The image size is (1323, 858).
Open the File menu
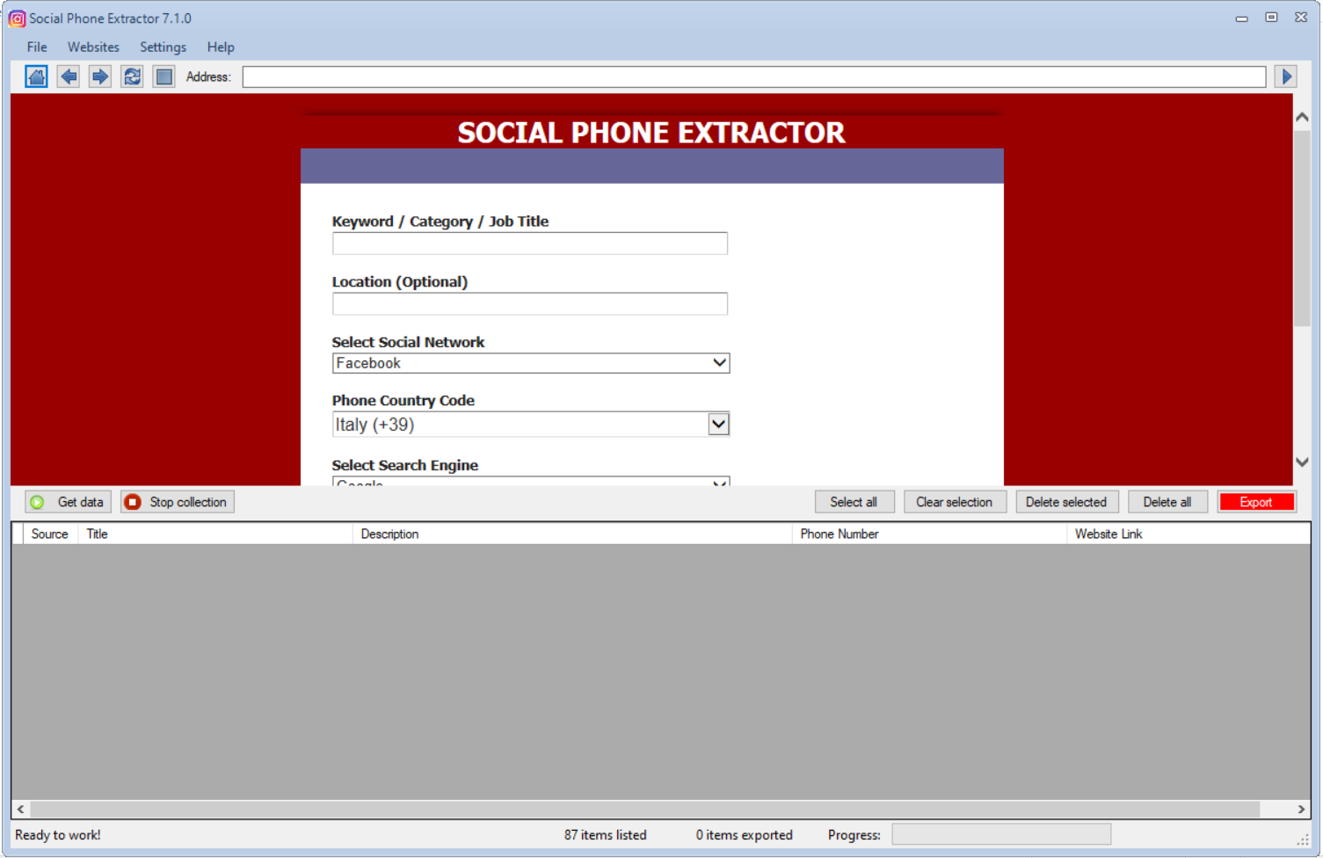[x=37, y=47]
